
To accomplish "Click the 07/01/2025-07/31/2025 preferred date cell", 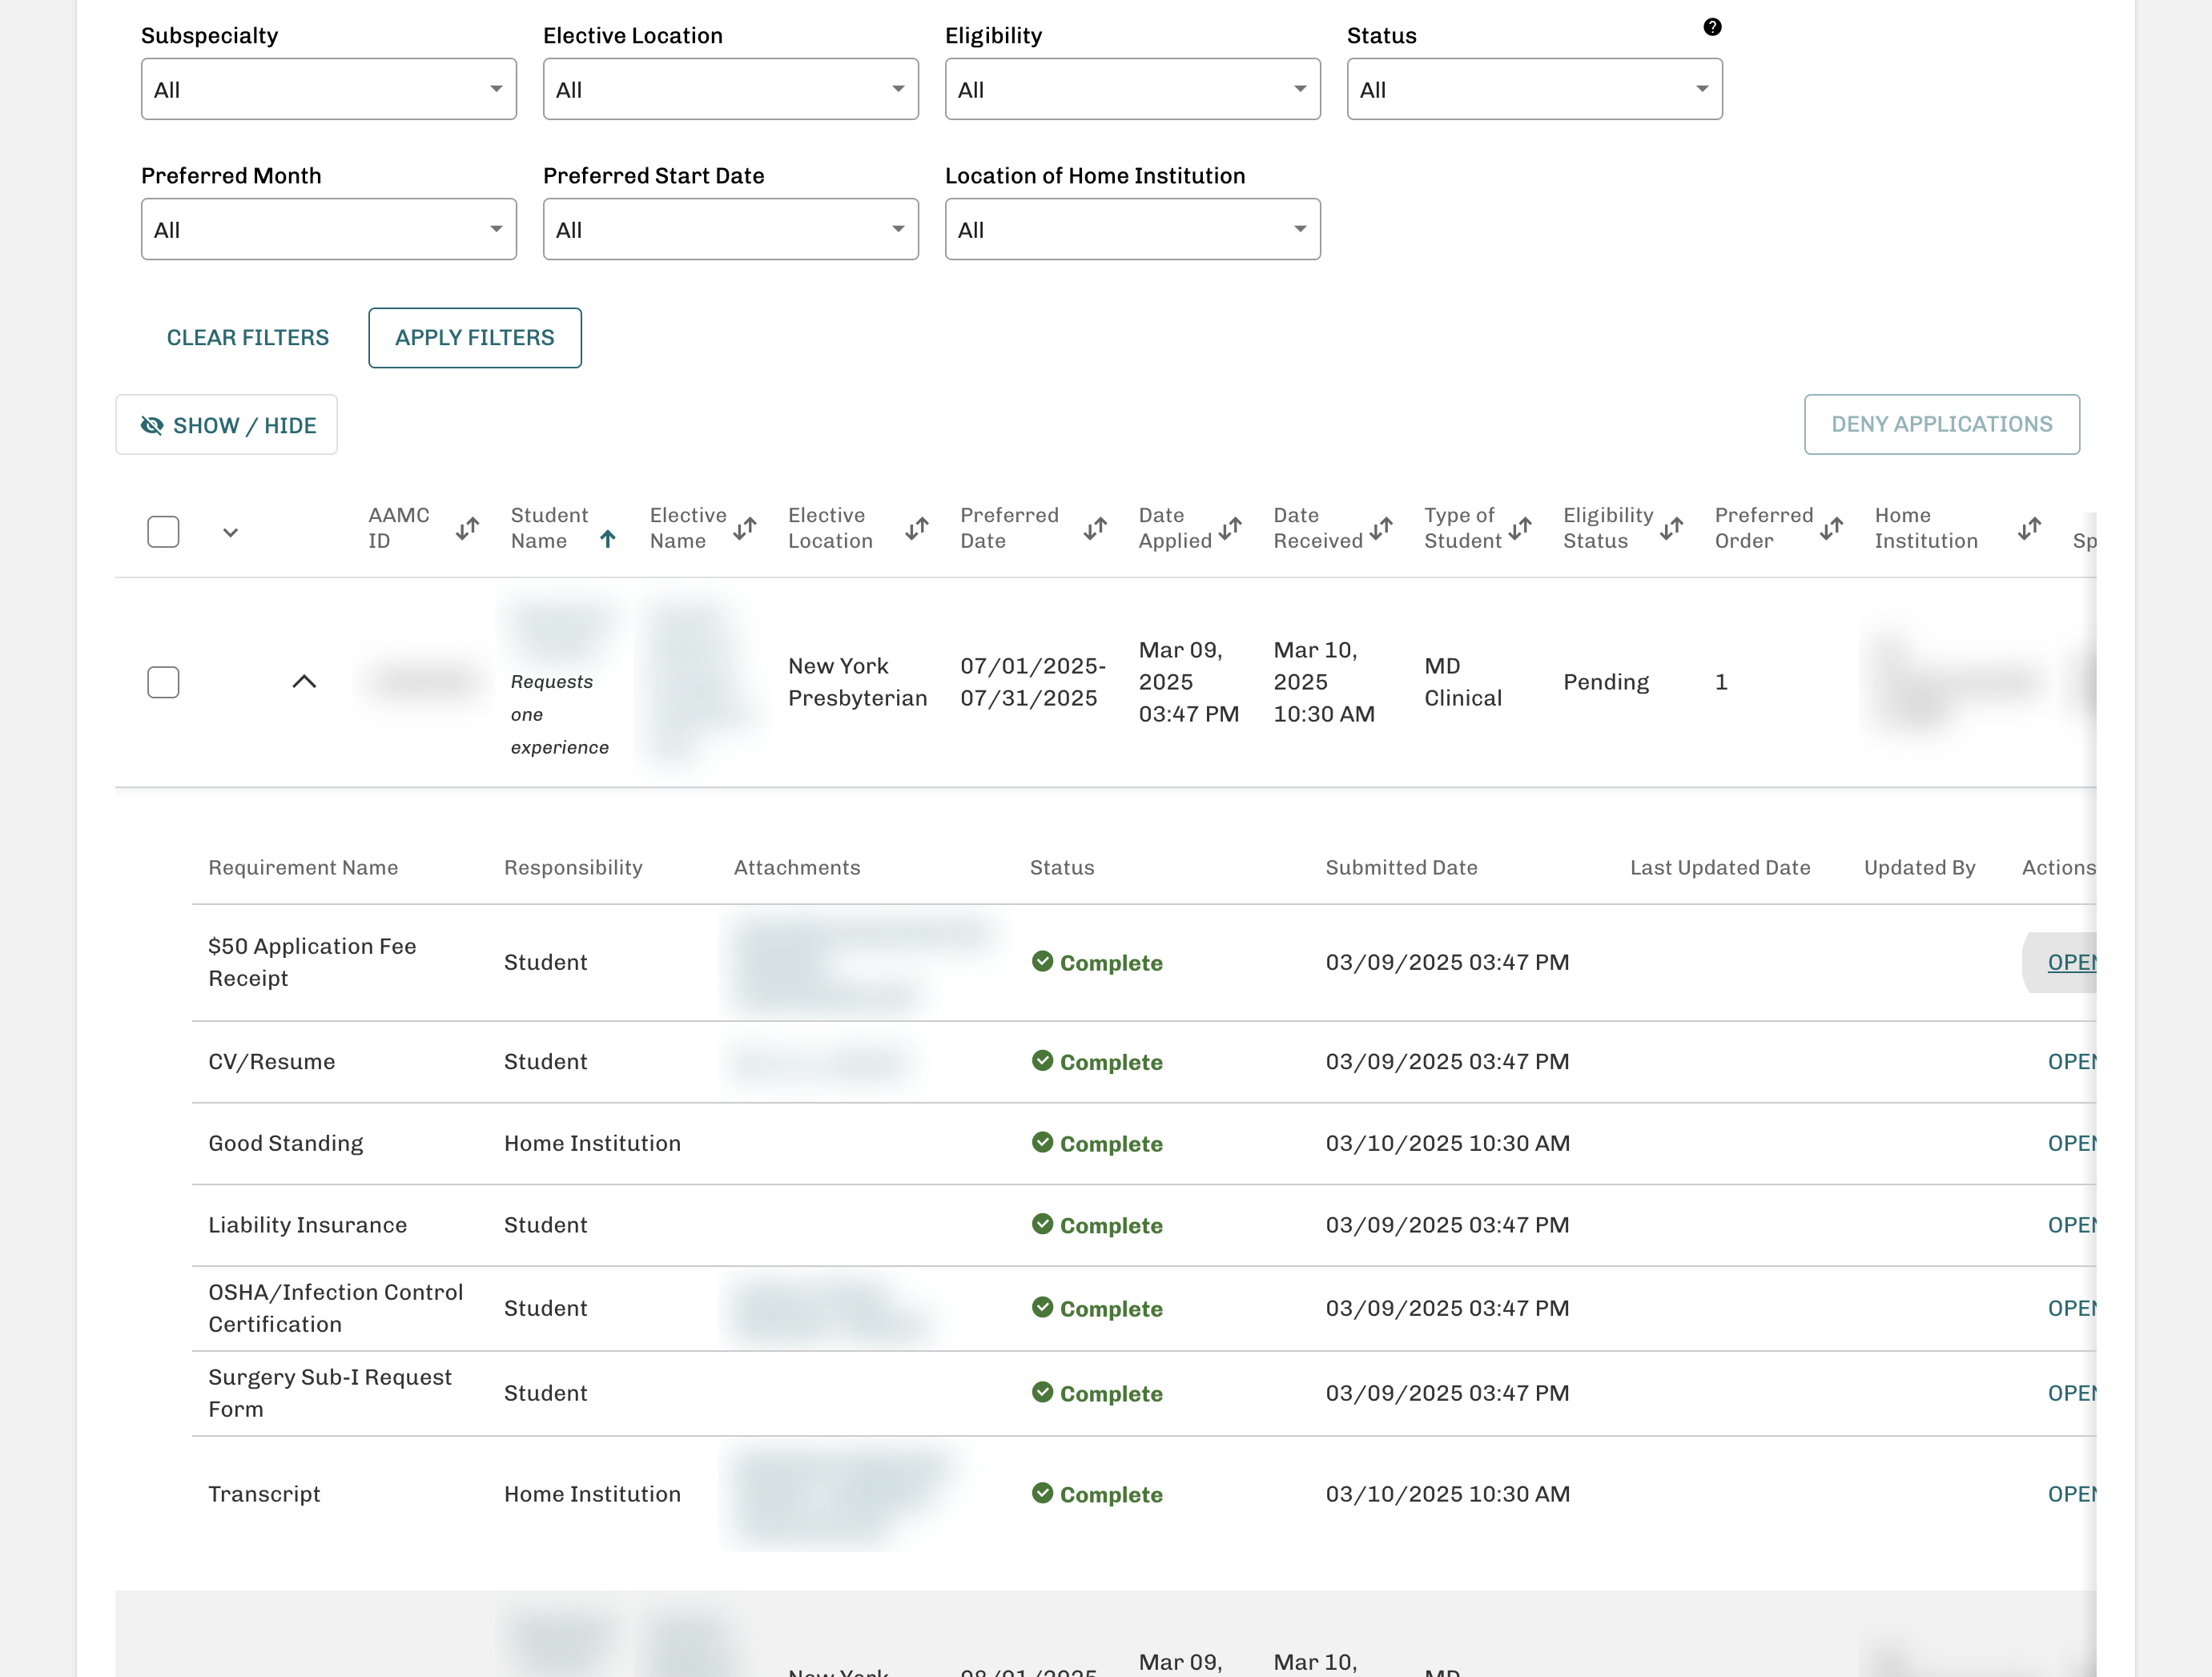I will (1033, 682).
